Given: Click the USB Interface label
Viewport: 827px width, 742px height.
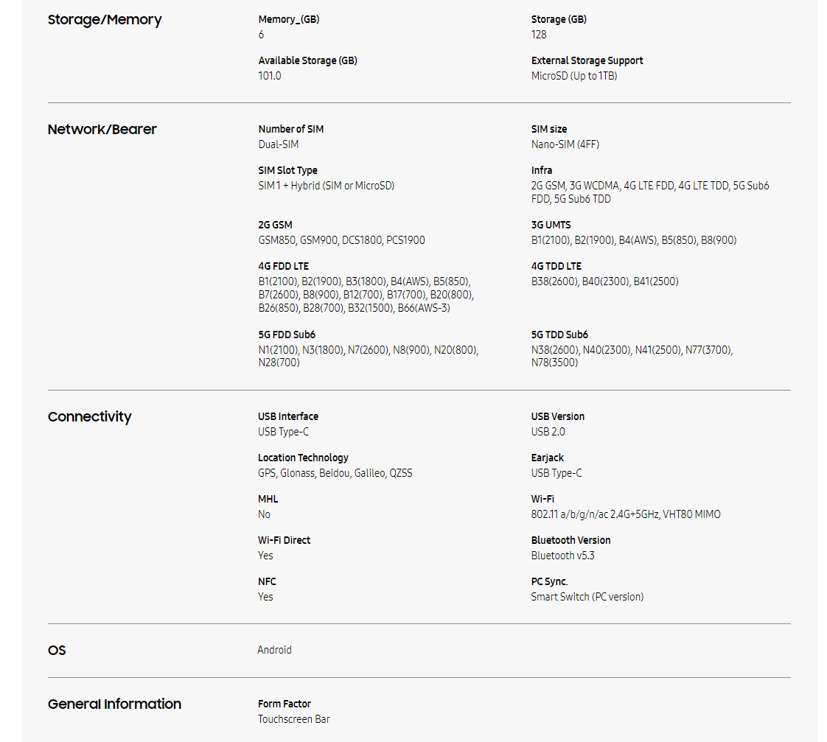Looking at the screenshot, I should tap(288, 416).
